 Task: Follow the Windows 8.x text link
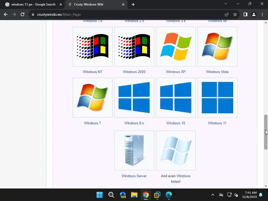tap(134, 123)
